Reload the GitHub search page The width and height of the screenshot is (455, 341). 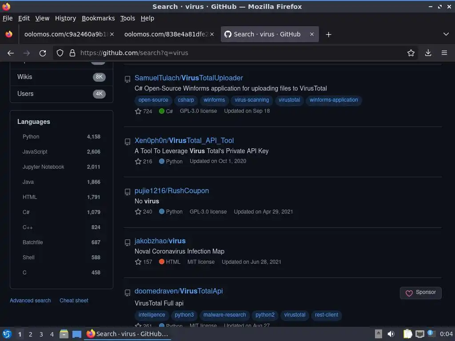click(x=43, y=53)
